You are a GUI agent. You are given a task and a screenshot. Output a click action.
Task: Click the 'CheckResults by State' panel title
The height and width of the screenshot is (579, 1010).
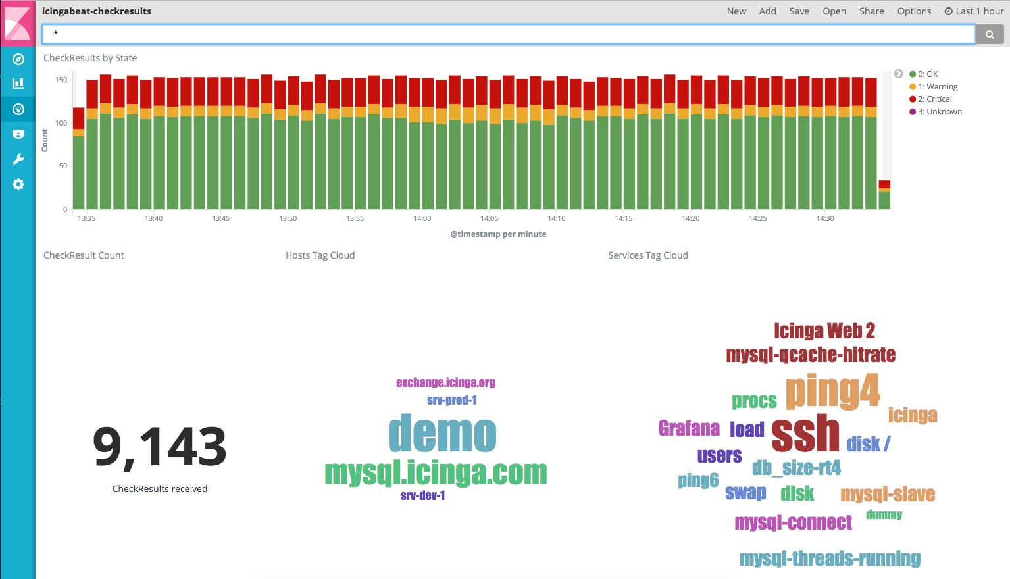click(x=90, y=58)
